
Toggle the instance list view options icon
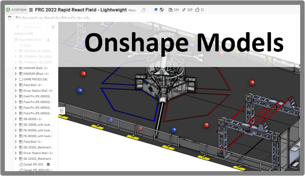tap(53, 27)
